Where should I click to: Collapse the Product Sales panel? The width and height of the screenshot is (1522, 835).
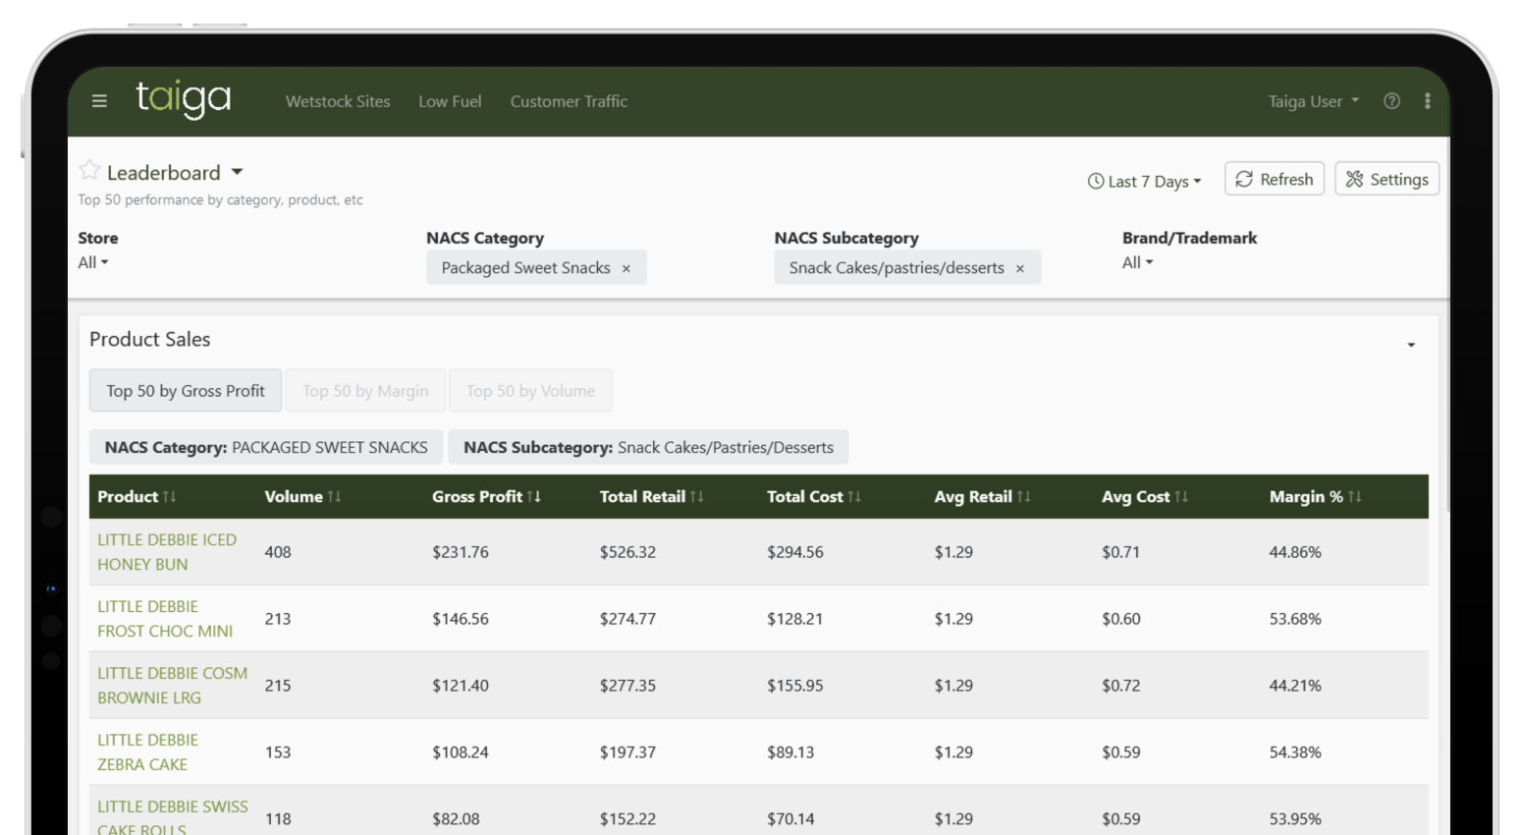pyautogui.click(x=1411, y=345)
